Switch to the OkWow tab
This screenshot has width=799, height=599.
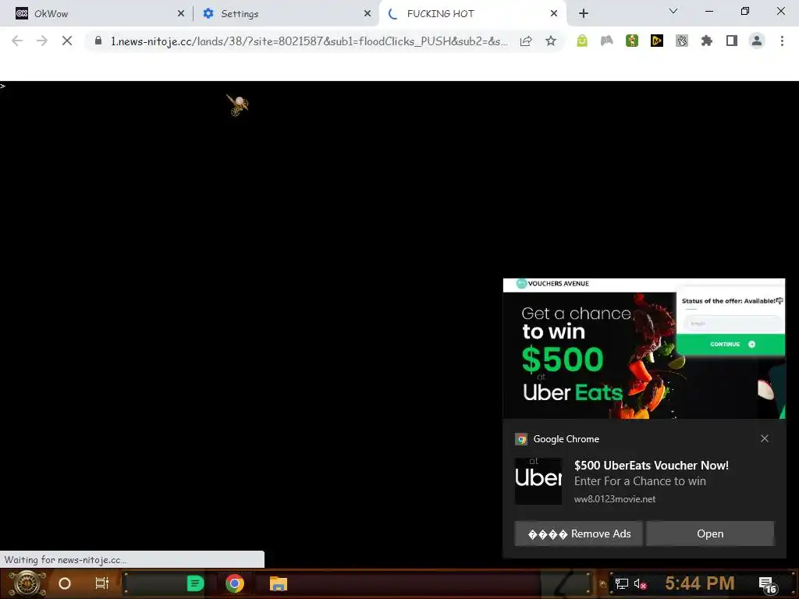coord(97,14)
